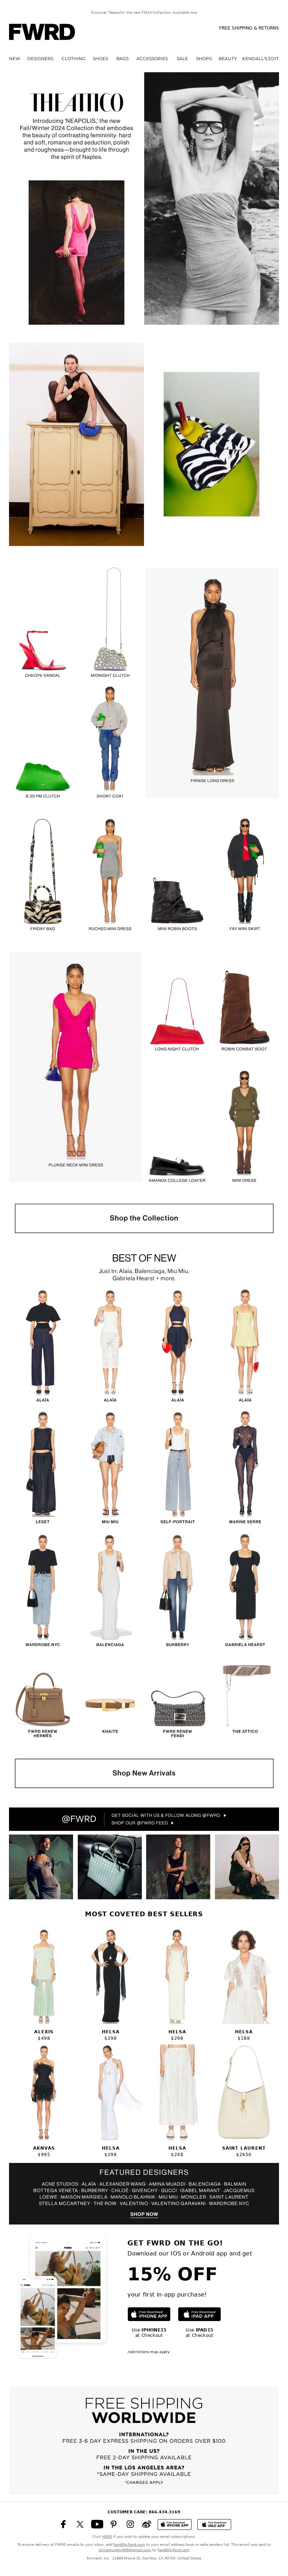Viewport: 288px width, 2576px height.
Task: Click the Shop the Collection button
Action: (144, 1218)
